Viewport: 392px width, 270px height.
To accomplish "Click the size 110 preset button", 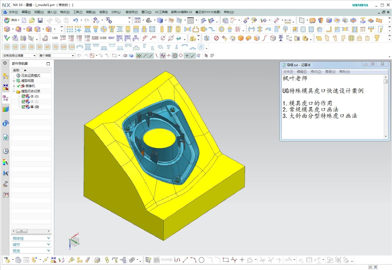I will tap(71, 47).
